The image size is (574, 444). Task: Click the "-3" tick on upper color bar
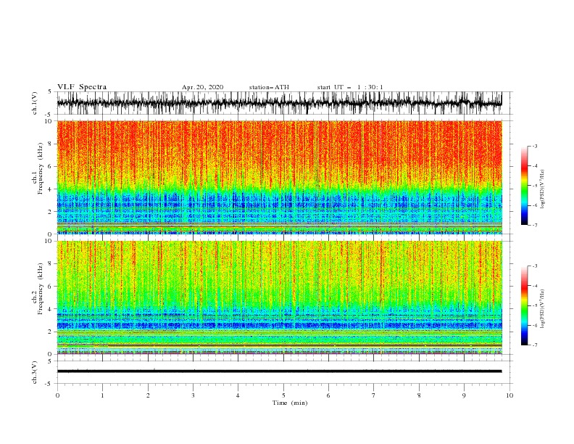534,146
